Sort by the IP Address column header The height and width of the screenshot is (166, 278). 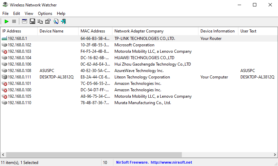(19, 31)
